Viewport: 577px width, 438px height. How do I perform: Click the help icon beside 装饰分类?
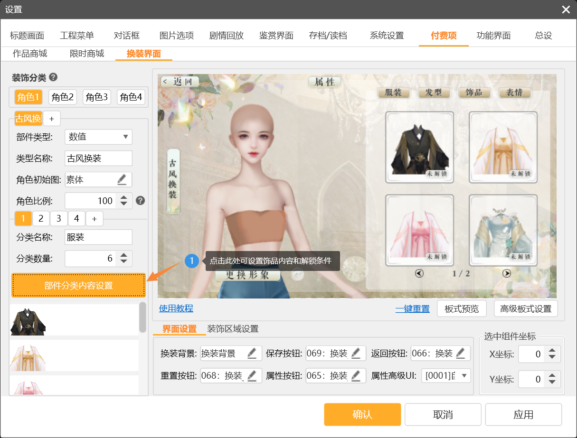[x=53, y=77]
